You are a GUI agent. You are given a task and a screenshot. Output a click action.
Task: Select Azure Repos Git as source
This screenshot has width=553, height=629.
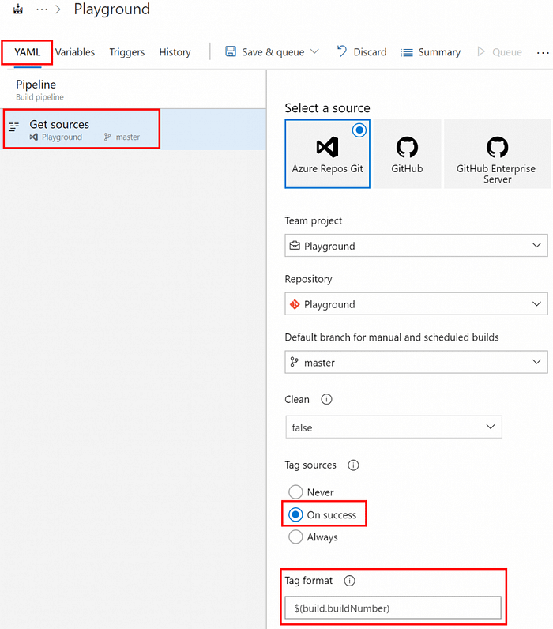(x=327, y=153)
